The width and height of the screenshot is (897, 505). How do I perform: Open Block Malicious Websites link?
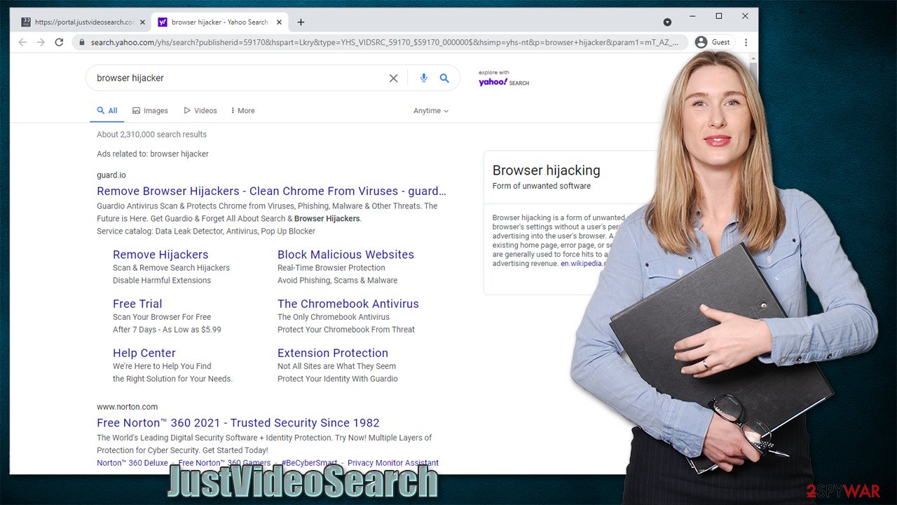tap(345, 255)
